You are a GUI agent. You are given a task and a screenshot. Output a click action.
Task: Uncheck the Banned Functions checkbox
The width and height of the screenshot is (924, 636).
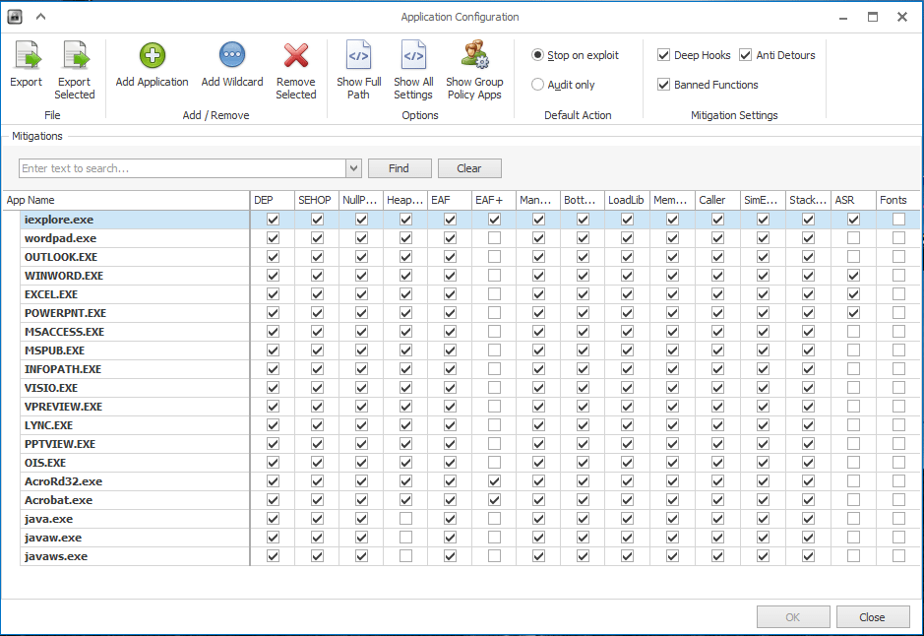point(664,85)
